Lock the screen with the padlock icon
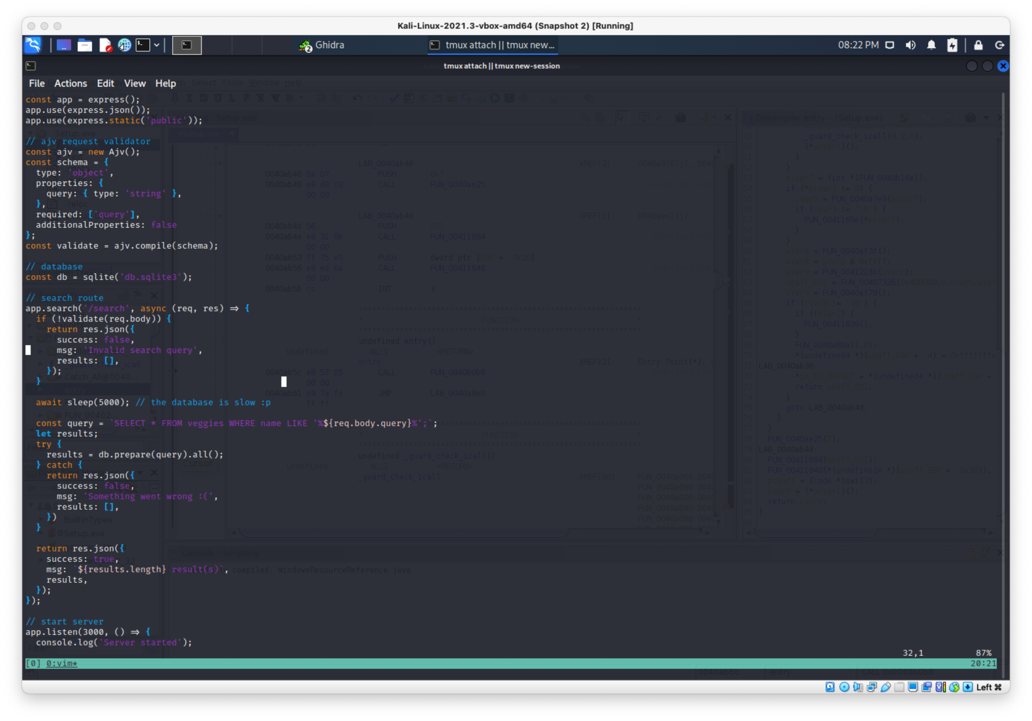1032x721 pixels. (978, 45)
